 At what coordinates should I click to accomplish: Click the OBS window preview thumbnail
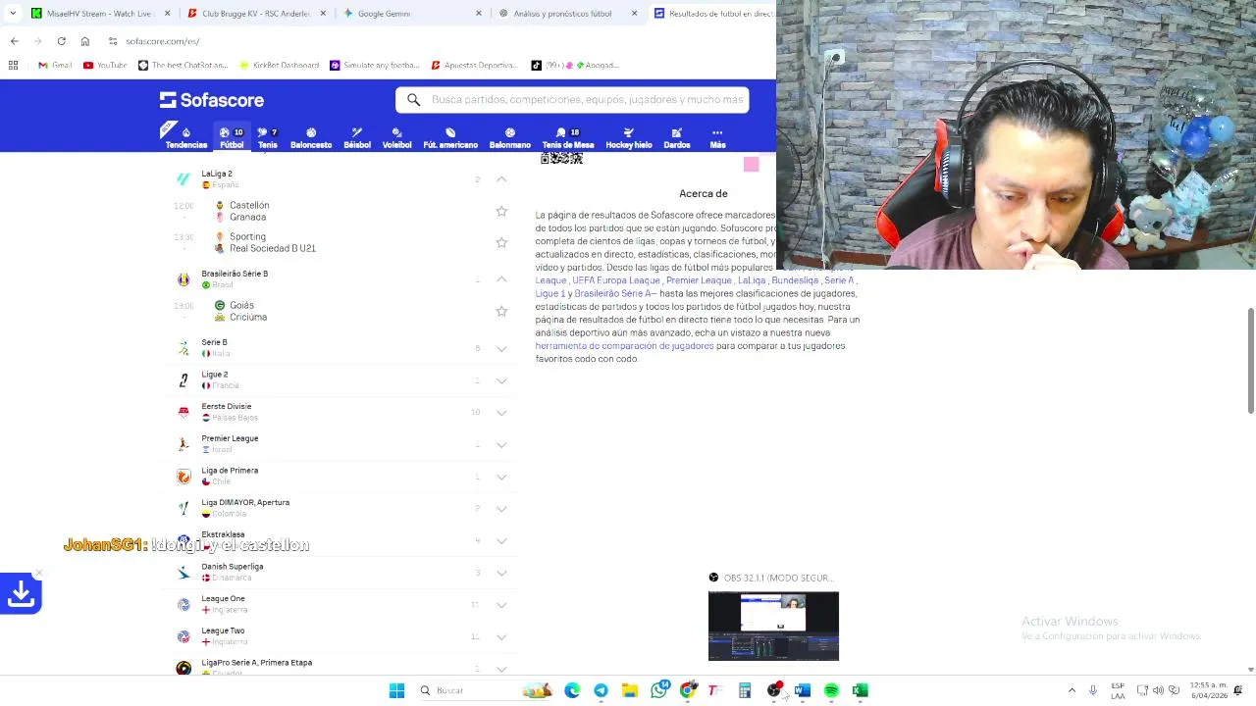coord(773,626)
